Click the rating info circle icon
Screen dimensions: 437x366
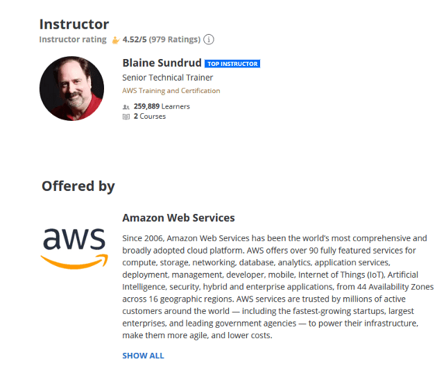click(x=209, y=40)
